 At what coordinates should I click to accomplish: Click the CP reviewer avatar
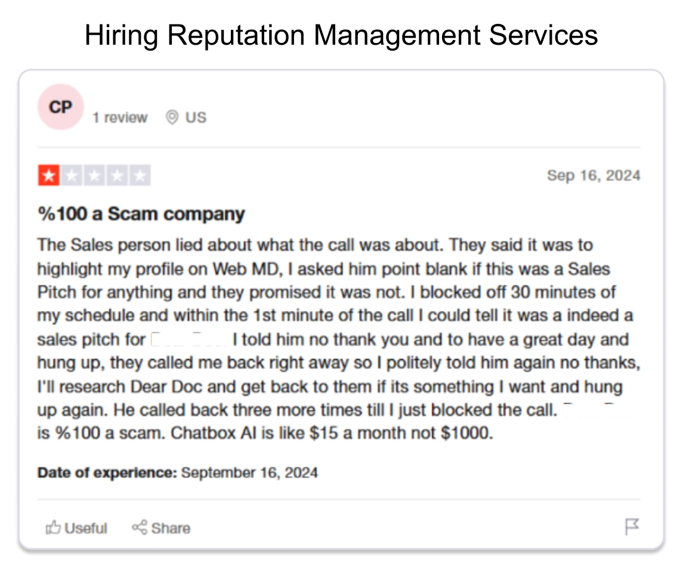(60, 107)
